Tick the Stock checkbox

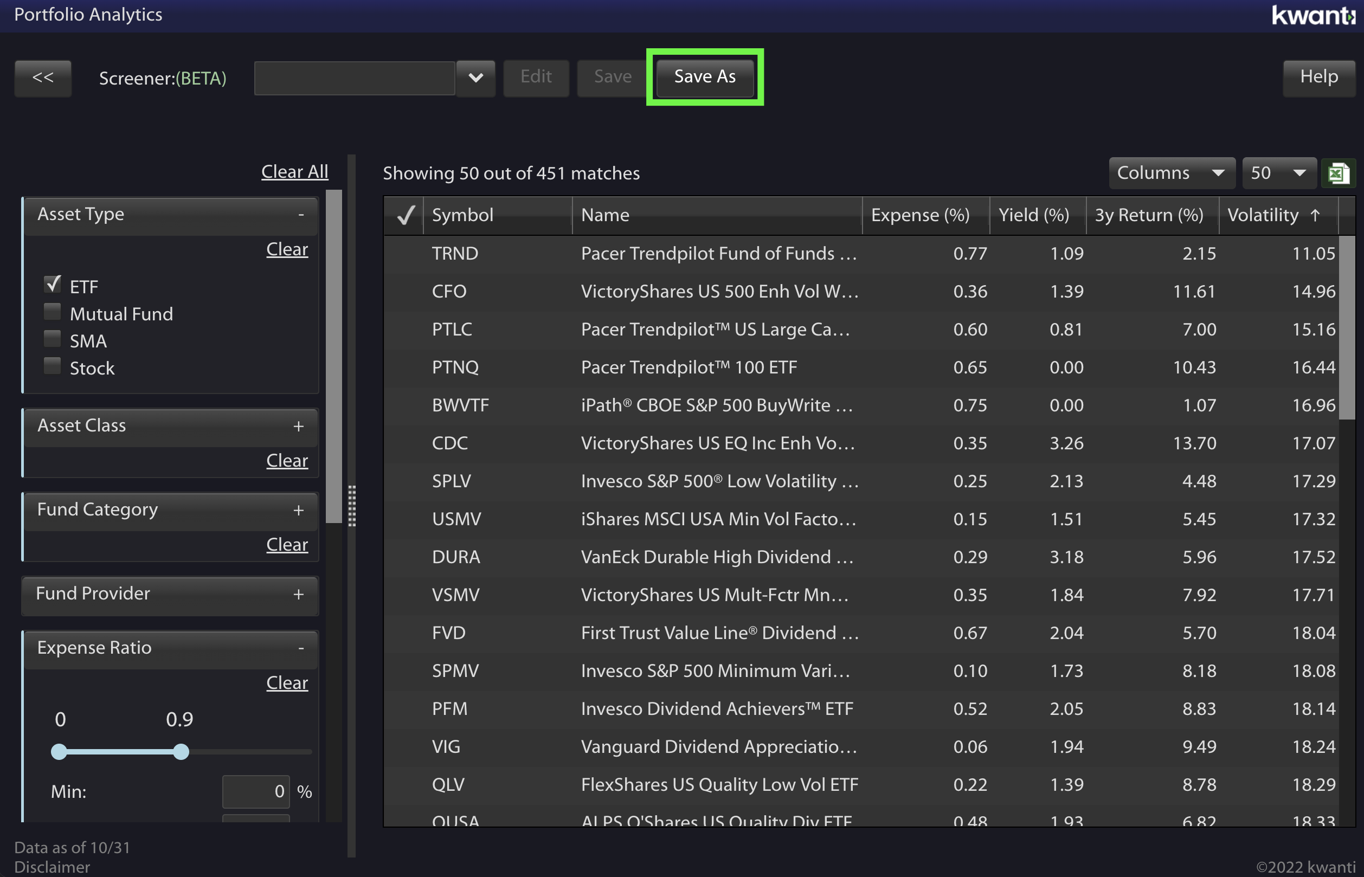pyautogui.click(x=53, y=366)
